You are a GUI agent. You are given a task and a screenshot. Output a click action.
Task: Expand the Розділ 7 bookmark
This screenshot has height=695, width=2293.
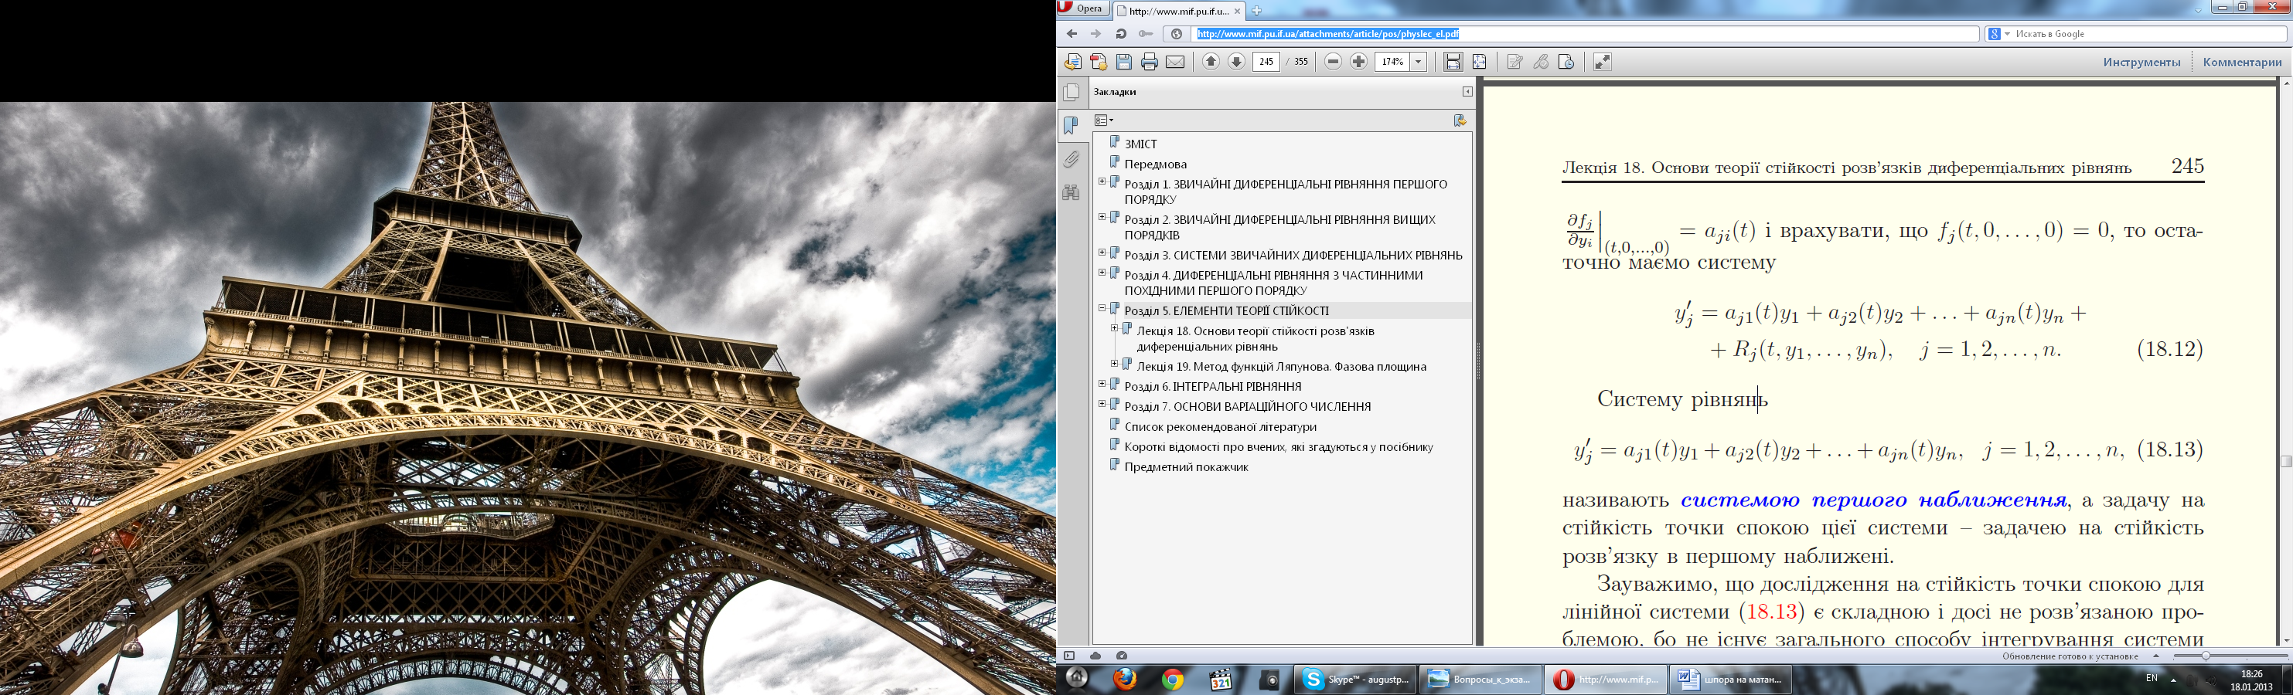point(1102,405)
